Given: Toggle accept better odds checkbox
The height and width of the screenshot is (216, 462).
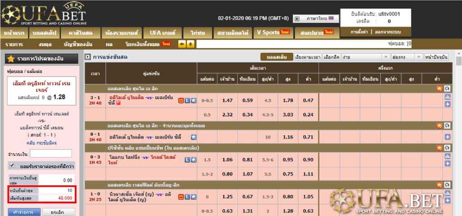Looking at the screenshot, I should [x=12, y=165].
